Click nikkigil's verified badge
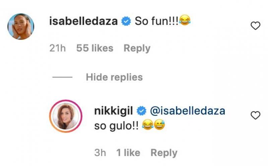This screenshot has height=166, width=268. pos(142,111)
